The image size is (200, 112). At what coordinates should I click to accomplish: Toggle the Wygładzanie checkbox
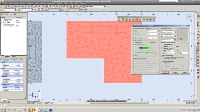[162, 63]
